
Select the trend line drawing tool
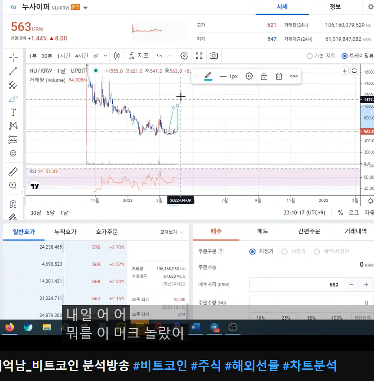coord(13,71)
